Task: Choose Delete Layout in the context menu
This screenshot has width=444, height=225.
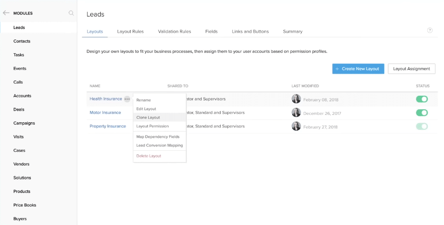Action: click(148, 156)
